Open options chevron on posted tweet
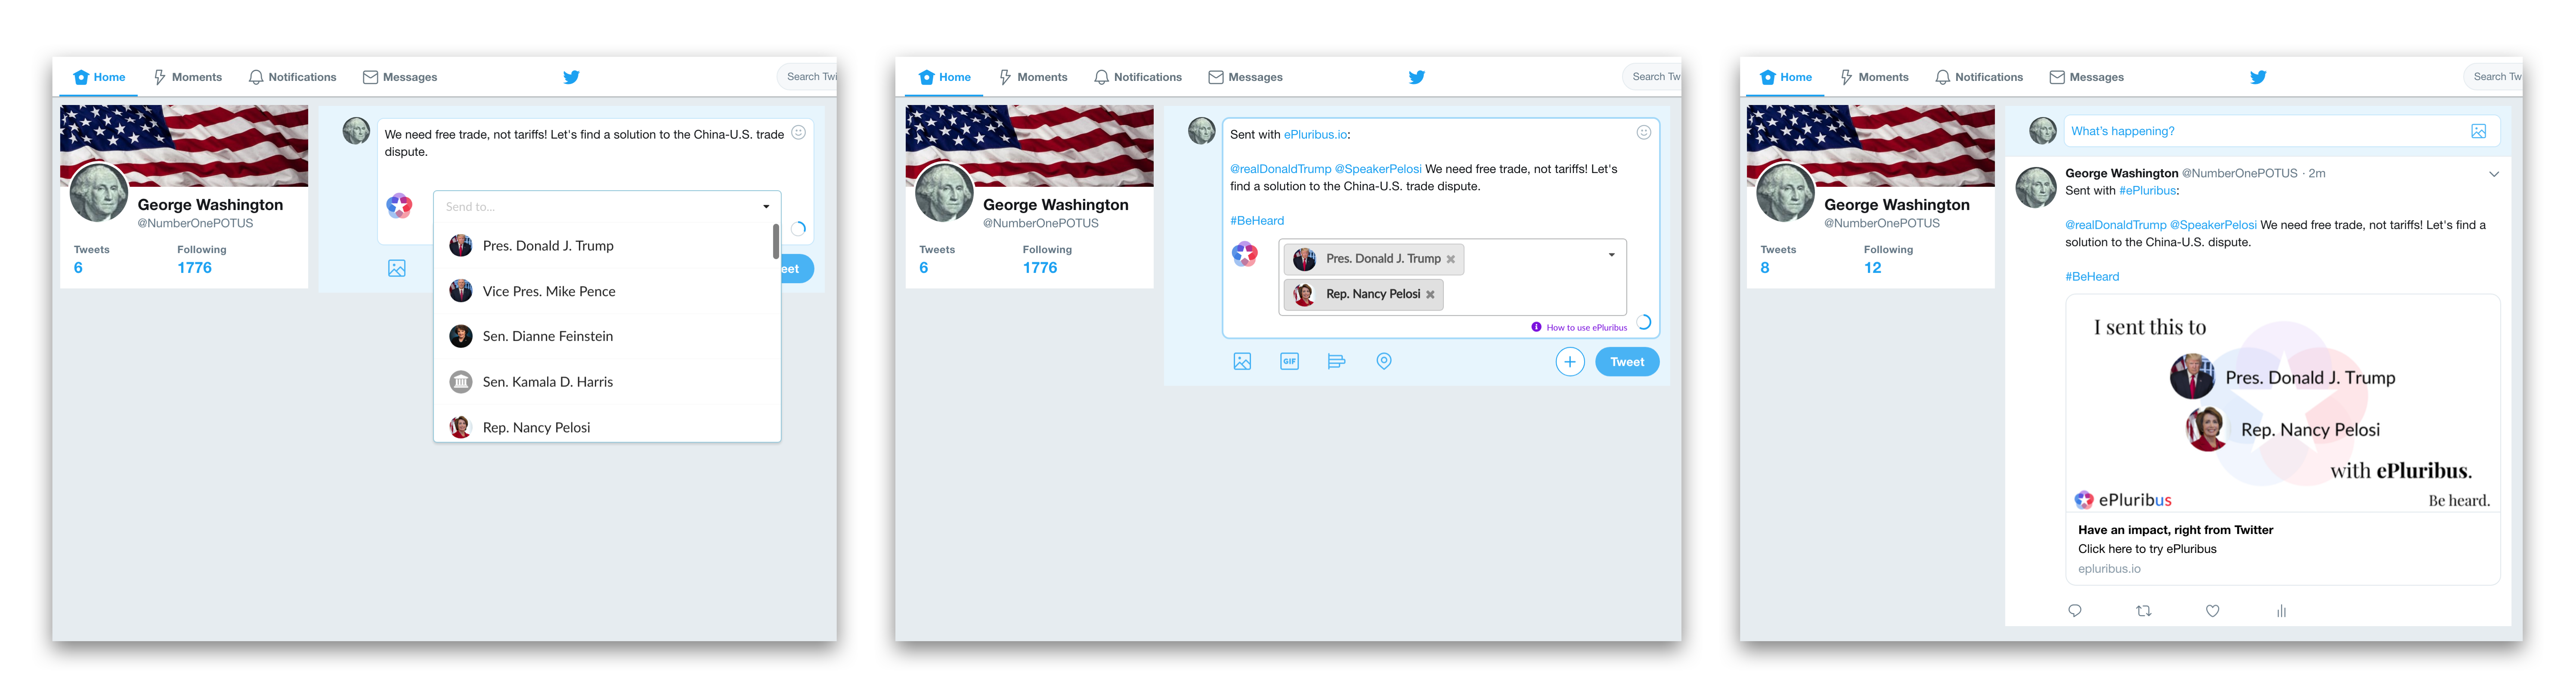Viewport: 2576px width, 698px height. [x=2494, y=174]
